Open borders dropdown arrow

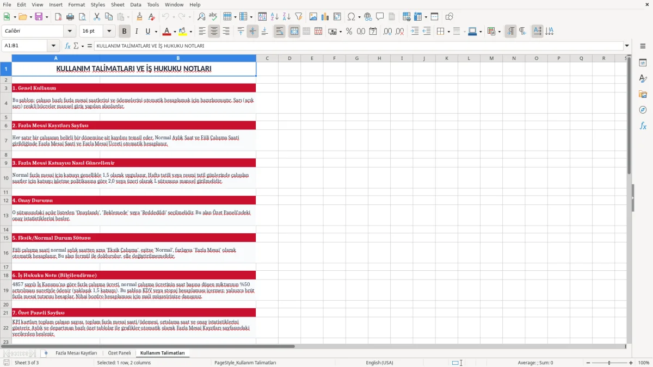448,32
